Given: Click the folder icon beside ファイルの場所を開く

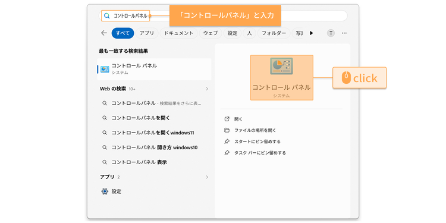Looking at the screenshot, I should (x=227, y=130).
